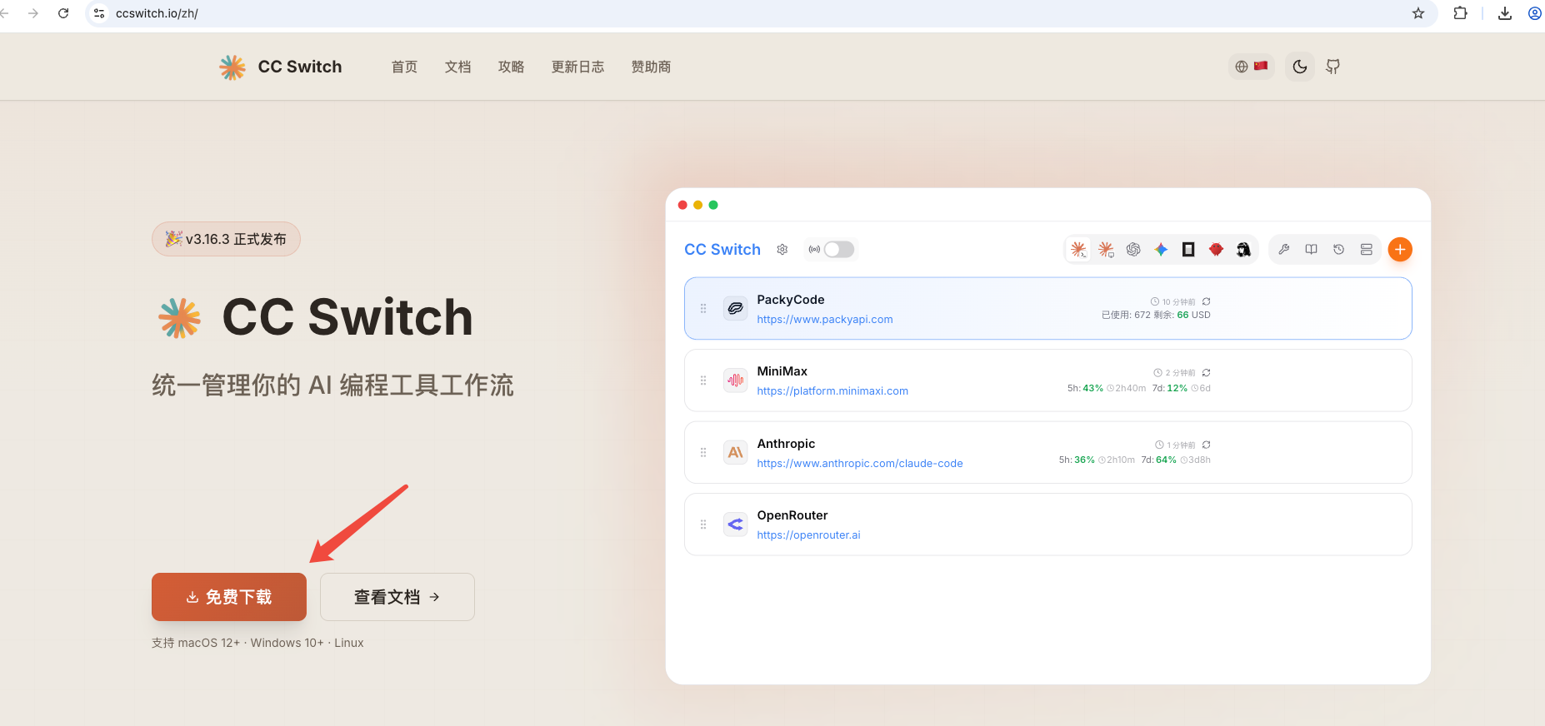This screenshot has width=1545, height=726.
Task: Open https://www.packyapi.com link
Action: coord(824,319)
